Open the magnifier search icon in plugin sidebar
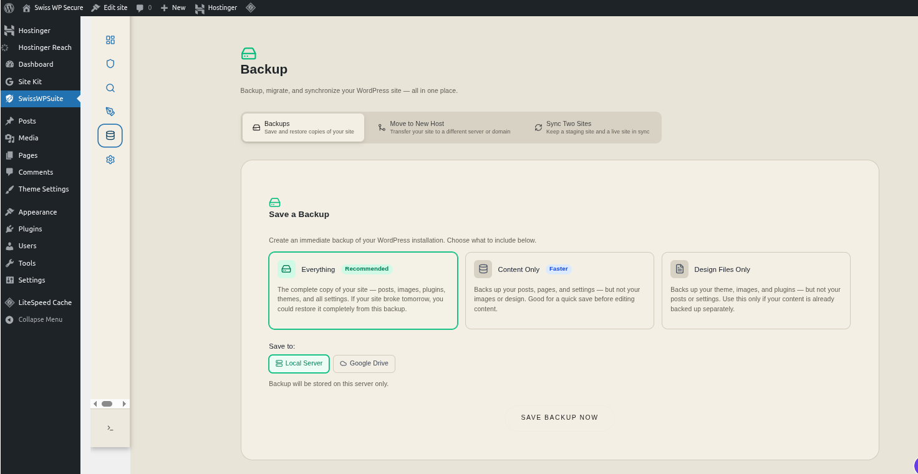Image resolution: width=918 pixels, height=474 pixels. 110,88
